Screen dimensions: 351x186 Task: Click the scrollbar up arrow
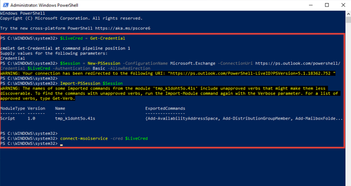coord(349,14)
